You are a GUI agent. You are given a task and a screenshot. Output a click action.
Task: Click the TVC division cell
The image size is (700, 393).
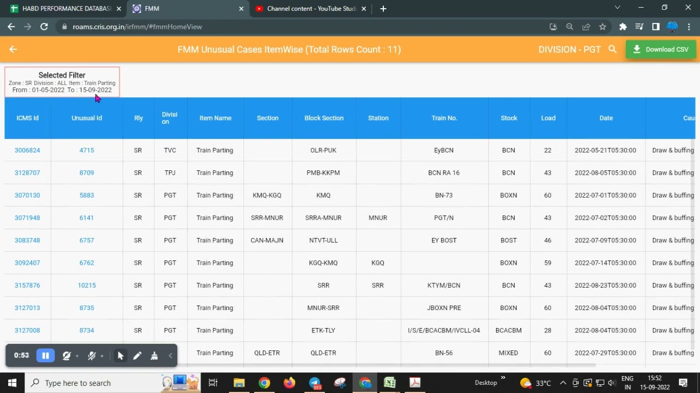(x=170, y=150)
